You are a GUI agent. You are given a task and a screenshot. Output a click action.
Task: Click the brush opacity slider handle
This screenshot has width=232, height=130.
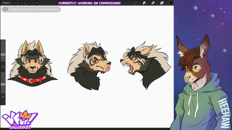coord(3,84)
